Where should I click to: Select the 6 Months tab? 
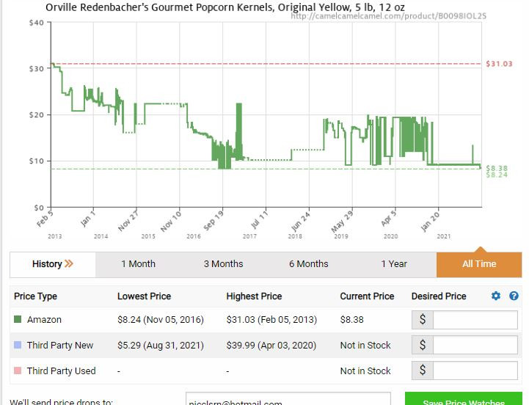pos(309,264)
